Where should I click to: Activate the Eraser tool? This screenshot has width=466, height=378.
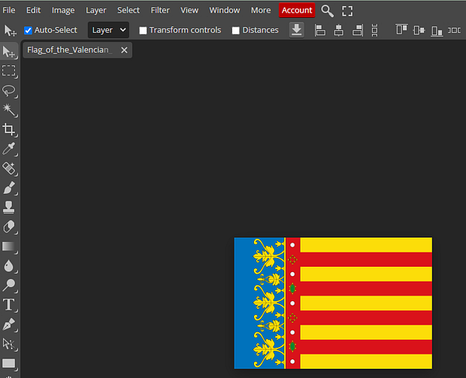tap(9, 227)
